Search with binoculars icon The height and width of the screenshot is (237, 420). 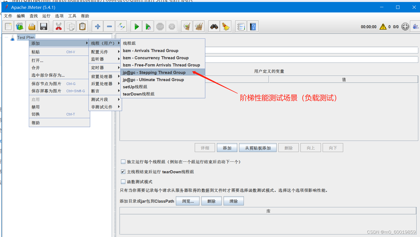(x=214, y=27)
